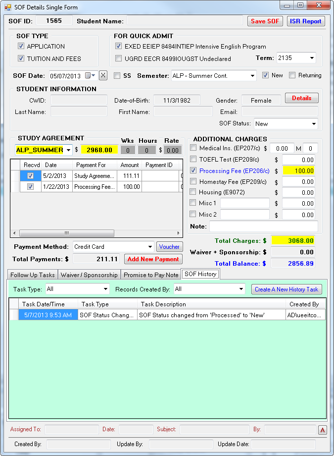The height and width of the screenshot is (456, 334).
Task: Check the TOEFL Test (EP209/c) charge
Action: 193,159
